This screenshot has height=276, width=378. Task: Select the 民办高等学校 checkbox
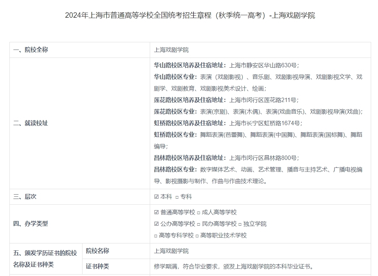[x=198, y=224]
